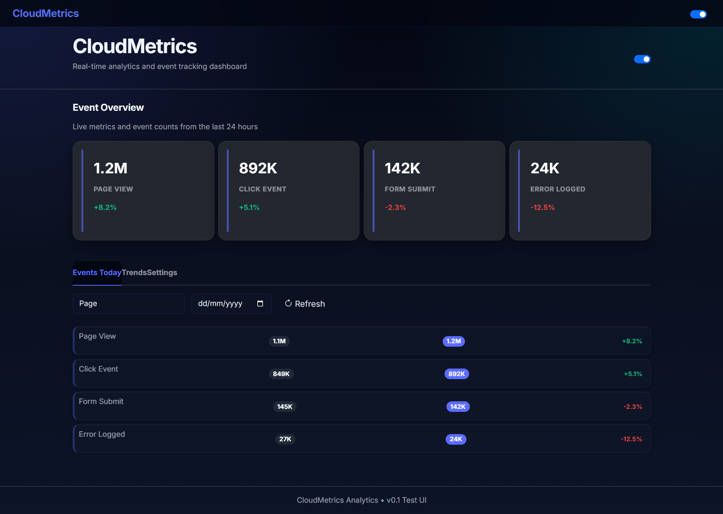The height and width of the screenshot is (514, 723).
Task: Click the -12.5% value on Error Logged card
Action: (x=543, y=207)
